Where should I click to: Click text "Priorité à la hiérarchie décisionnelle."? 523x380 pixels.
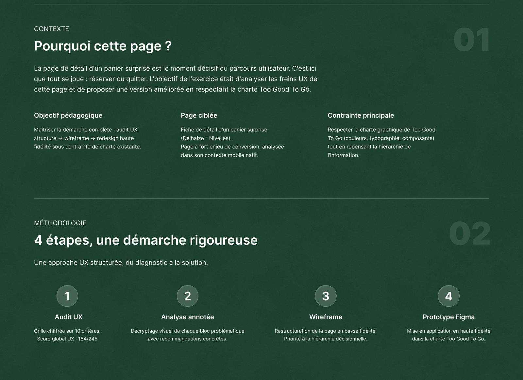pos(326,339)
